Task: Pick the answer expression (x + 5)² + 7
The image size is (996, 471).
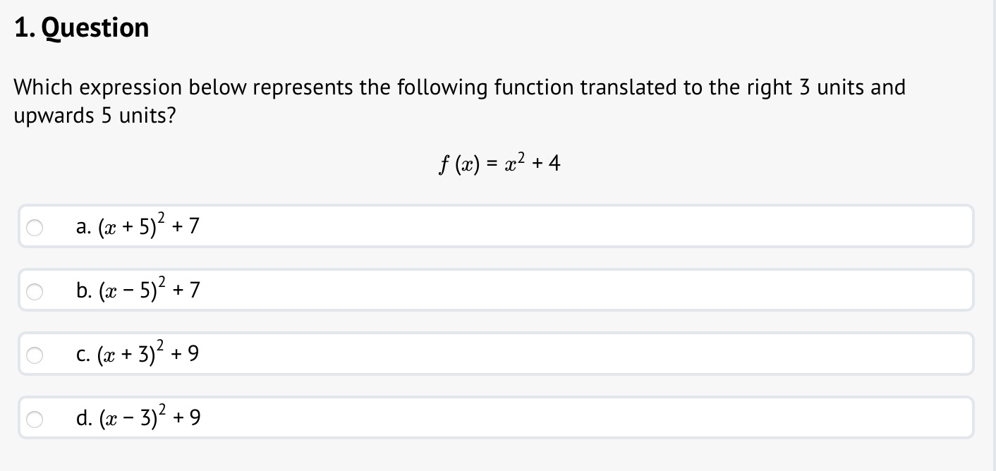Action: click(x=149, y=225)
